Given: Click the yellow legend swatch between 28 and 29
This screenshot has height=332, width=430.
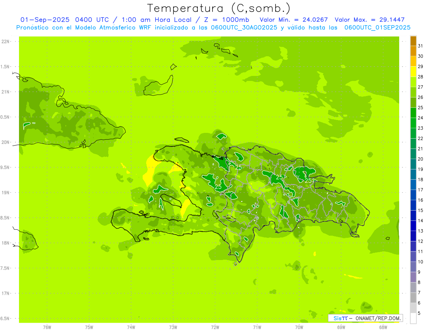Looking at the screenshot, I should (x=413, y=72).
